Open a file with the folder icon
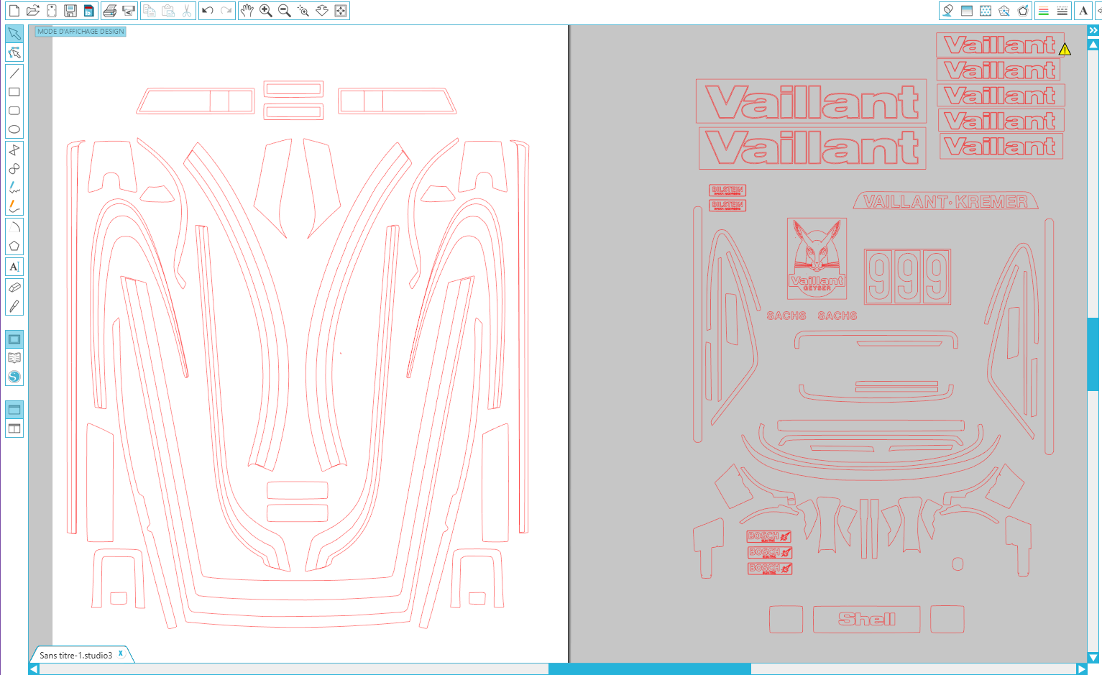The height and width of the screenshot is (675, 1102). (x=33, y=11)
